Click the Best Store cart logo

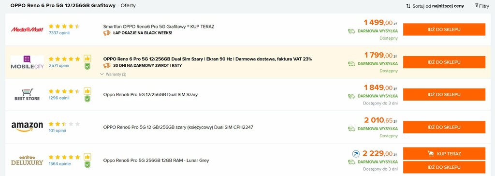click(27, 94)
